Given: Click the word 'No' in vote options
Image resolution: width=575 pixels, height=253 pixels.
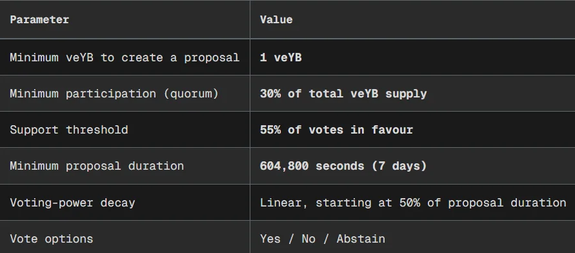Looking at the screenshot, I should tap(308, 239).
